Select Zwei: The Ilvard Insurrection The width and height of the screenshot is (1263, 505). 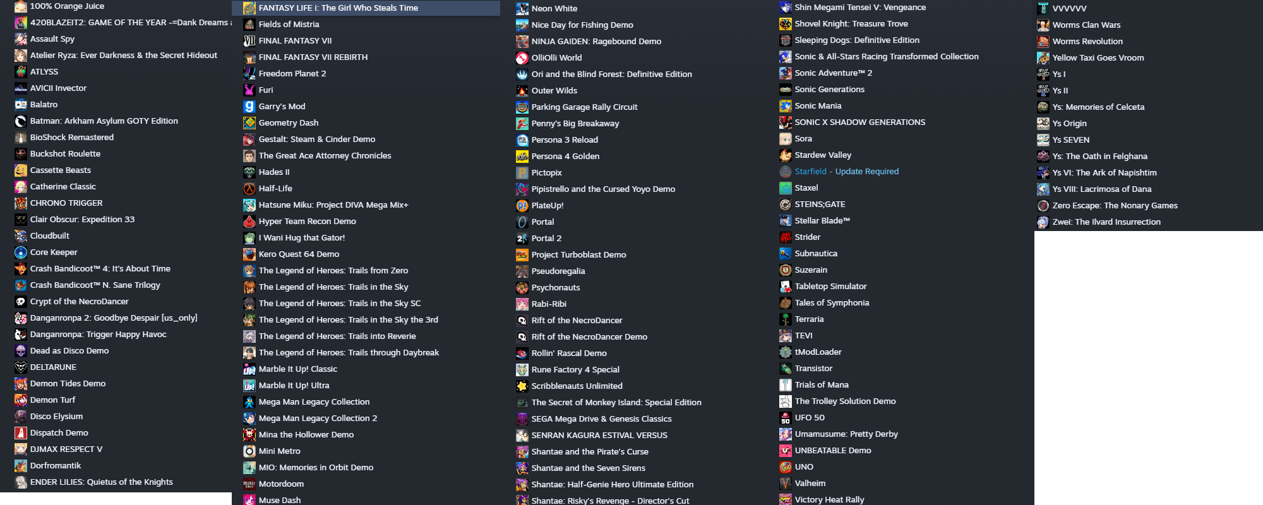[x=1106, y=222]
